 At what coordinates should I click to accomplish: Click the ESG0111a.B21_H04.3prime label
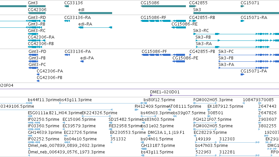(55, 113)
